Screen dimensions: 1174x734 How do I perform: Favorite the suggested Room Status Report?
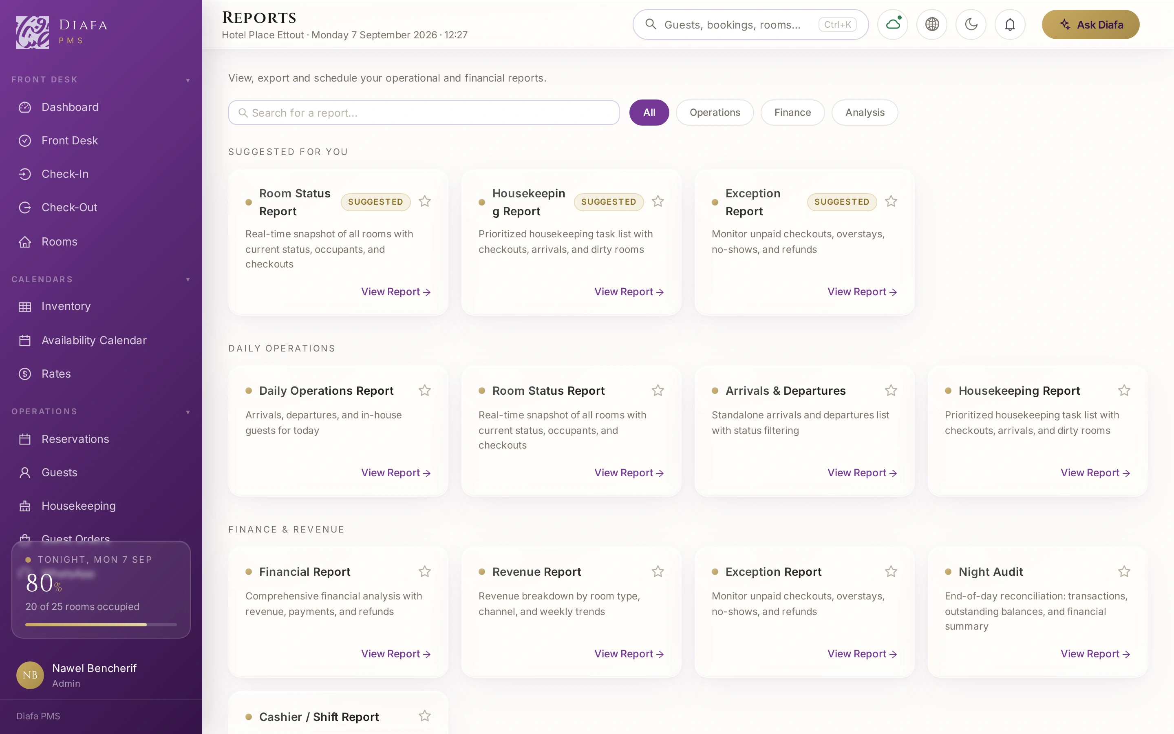click(x=425, y=201)
